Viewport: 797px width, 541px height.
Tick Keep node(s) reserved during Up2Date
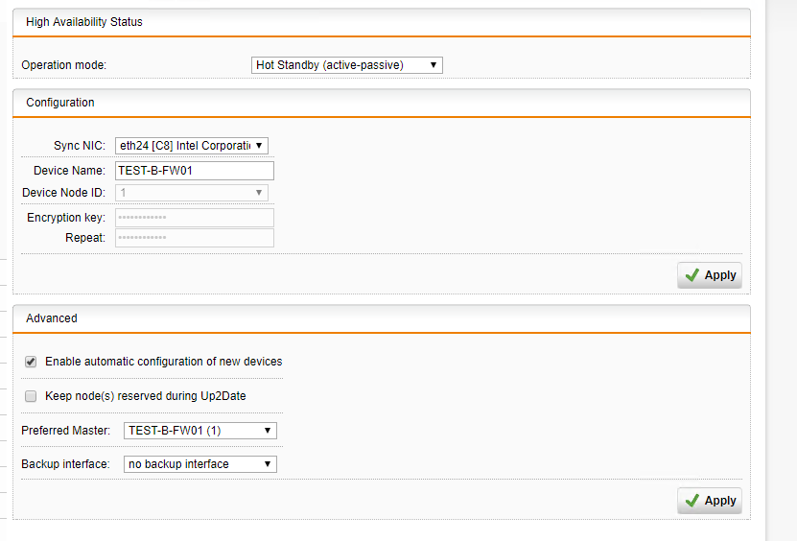(31, 396)
